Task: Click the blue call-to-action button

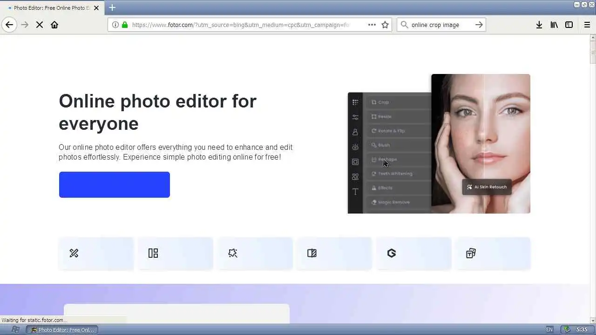Action: tap(115, 185)
